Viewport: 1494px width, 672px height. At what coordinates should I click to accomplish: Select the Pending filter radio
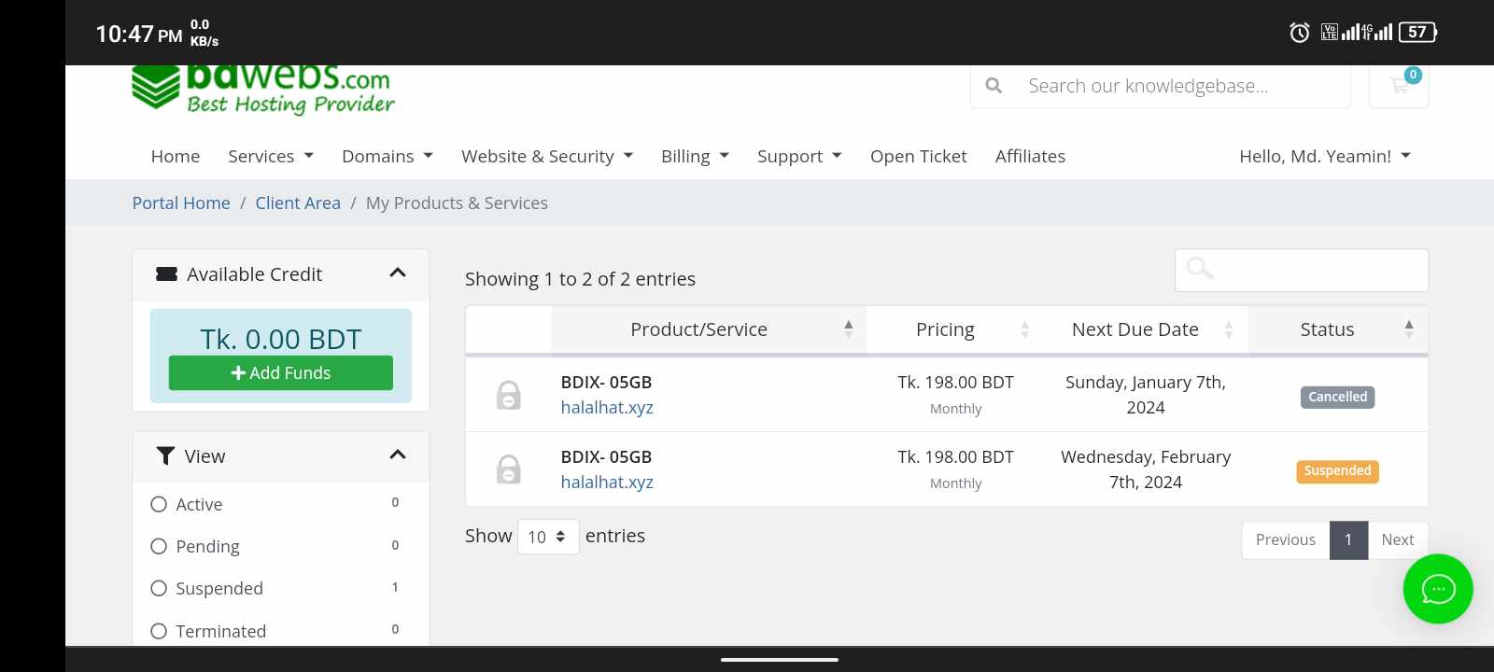click(159, 546)
